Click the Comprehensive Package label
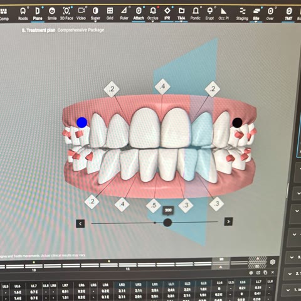This screenshot has width=301, height=301. pyautogui.click(x=81, y=30)
